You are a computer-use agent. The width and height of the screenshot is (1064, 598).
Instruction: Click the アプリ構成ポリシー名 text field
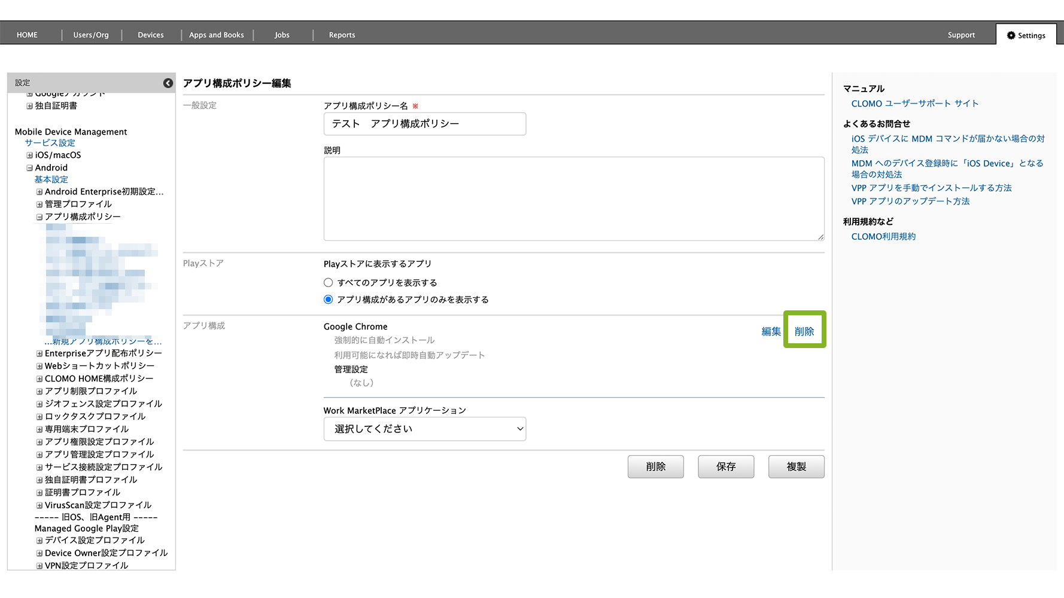pos(424,124)
